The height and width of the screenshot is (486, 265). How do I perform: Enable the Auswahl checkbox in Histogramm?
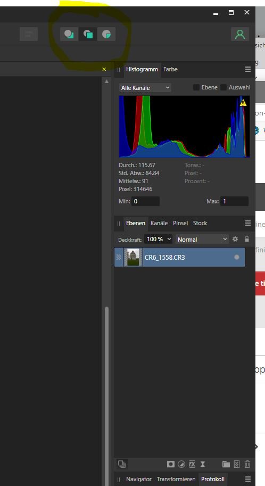tap(223, 87)
